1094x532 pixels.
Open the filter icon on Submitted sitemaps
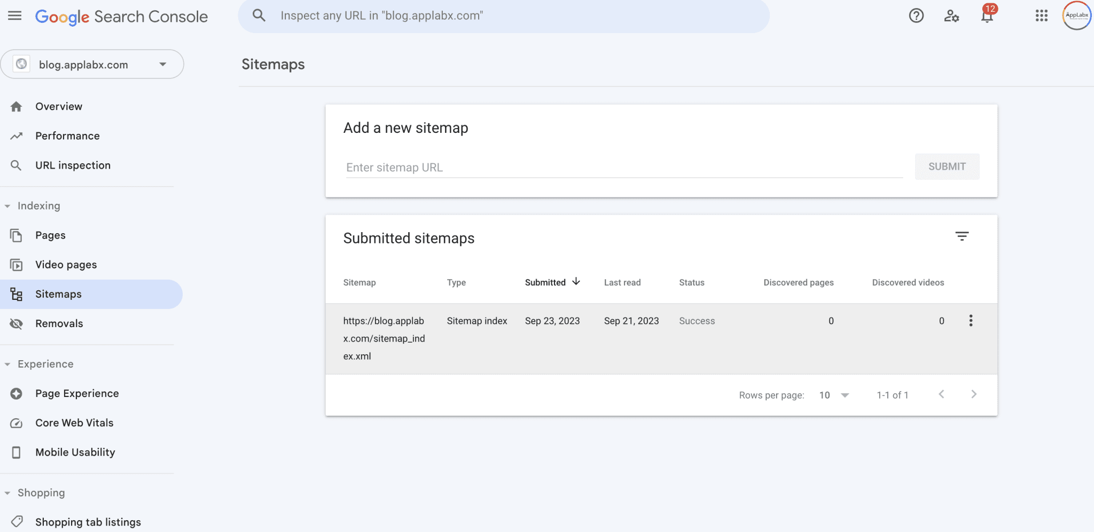pyautogui.click(x=962, y=235)
